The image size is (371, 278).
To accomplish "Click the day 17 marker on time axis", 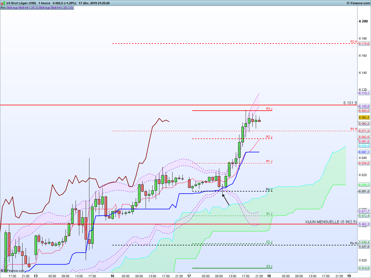I will pos(189,276).
